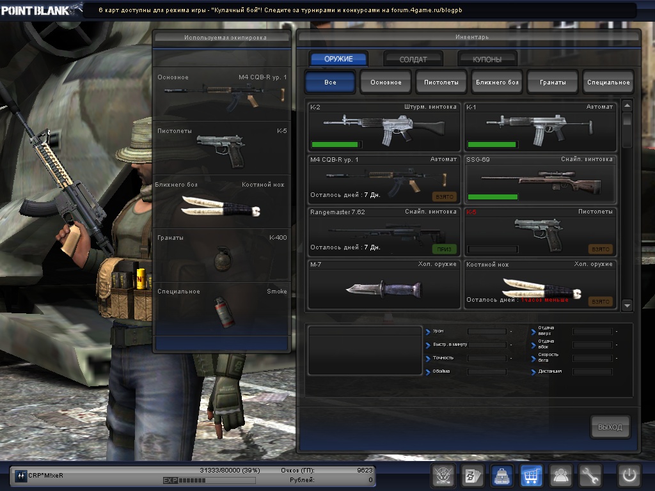The height and width of the screenshot is (491, 655).
Task: Switch to the СОЛДАТ tab
Action: [413, 59]
